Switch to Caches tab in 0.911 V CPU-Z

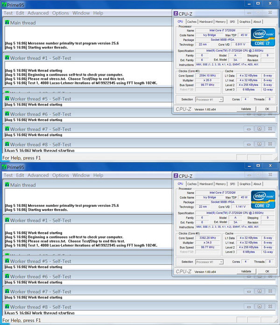192,21
